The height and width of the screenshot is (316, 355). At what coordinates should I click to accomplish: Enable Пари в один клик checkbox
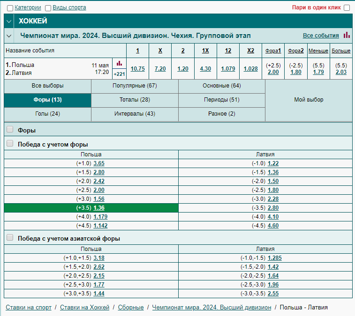click(347, 7)
